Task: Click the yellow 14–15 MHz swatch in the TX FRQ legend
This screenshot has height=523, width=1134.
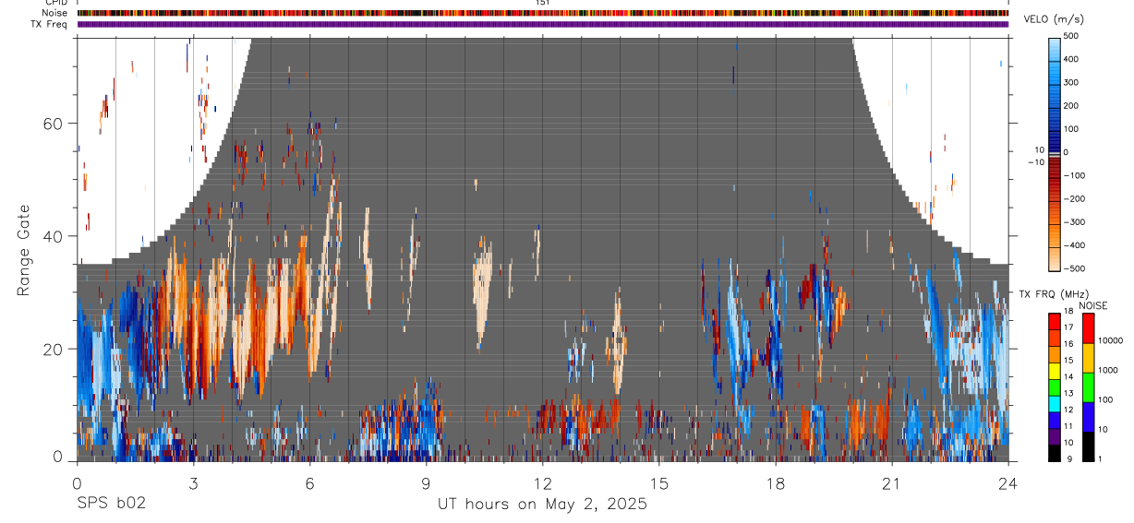Action: [1055, 370]
